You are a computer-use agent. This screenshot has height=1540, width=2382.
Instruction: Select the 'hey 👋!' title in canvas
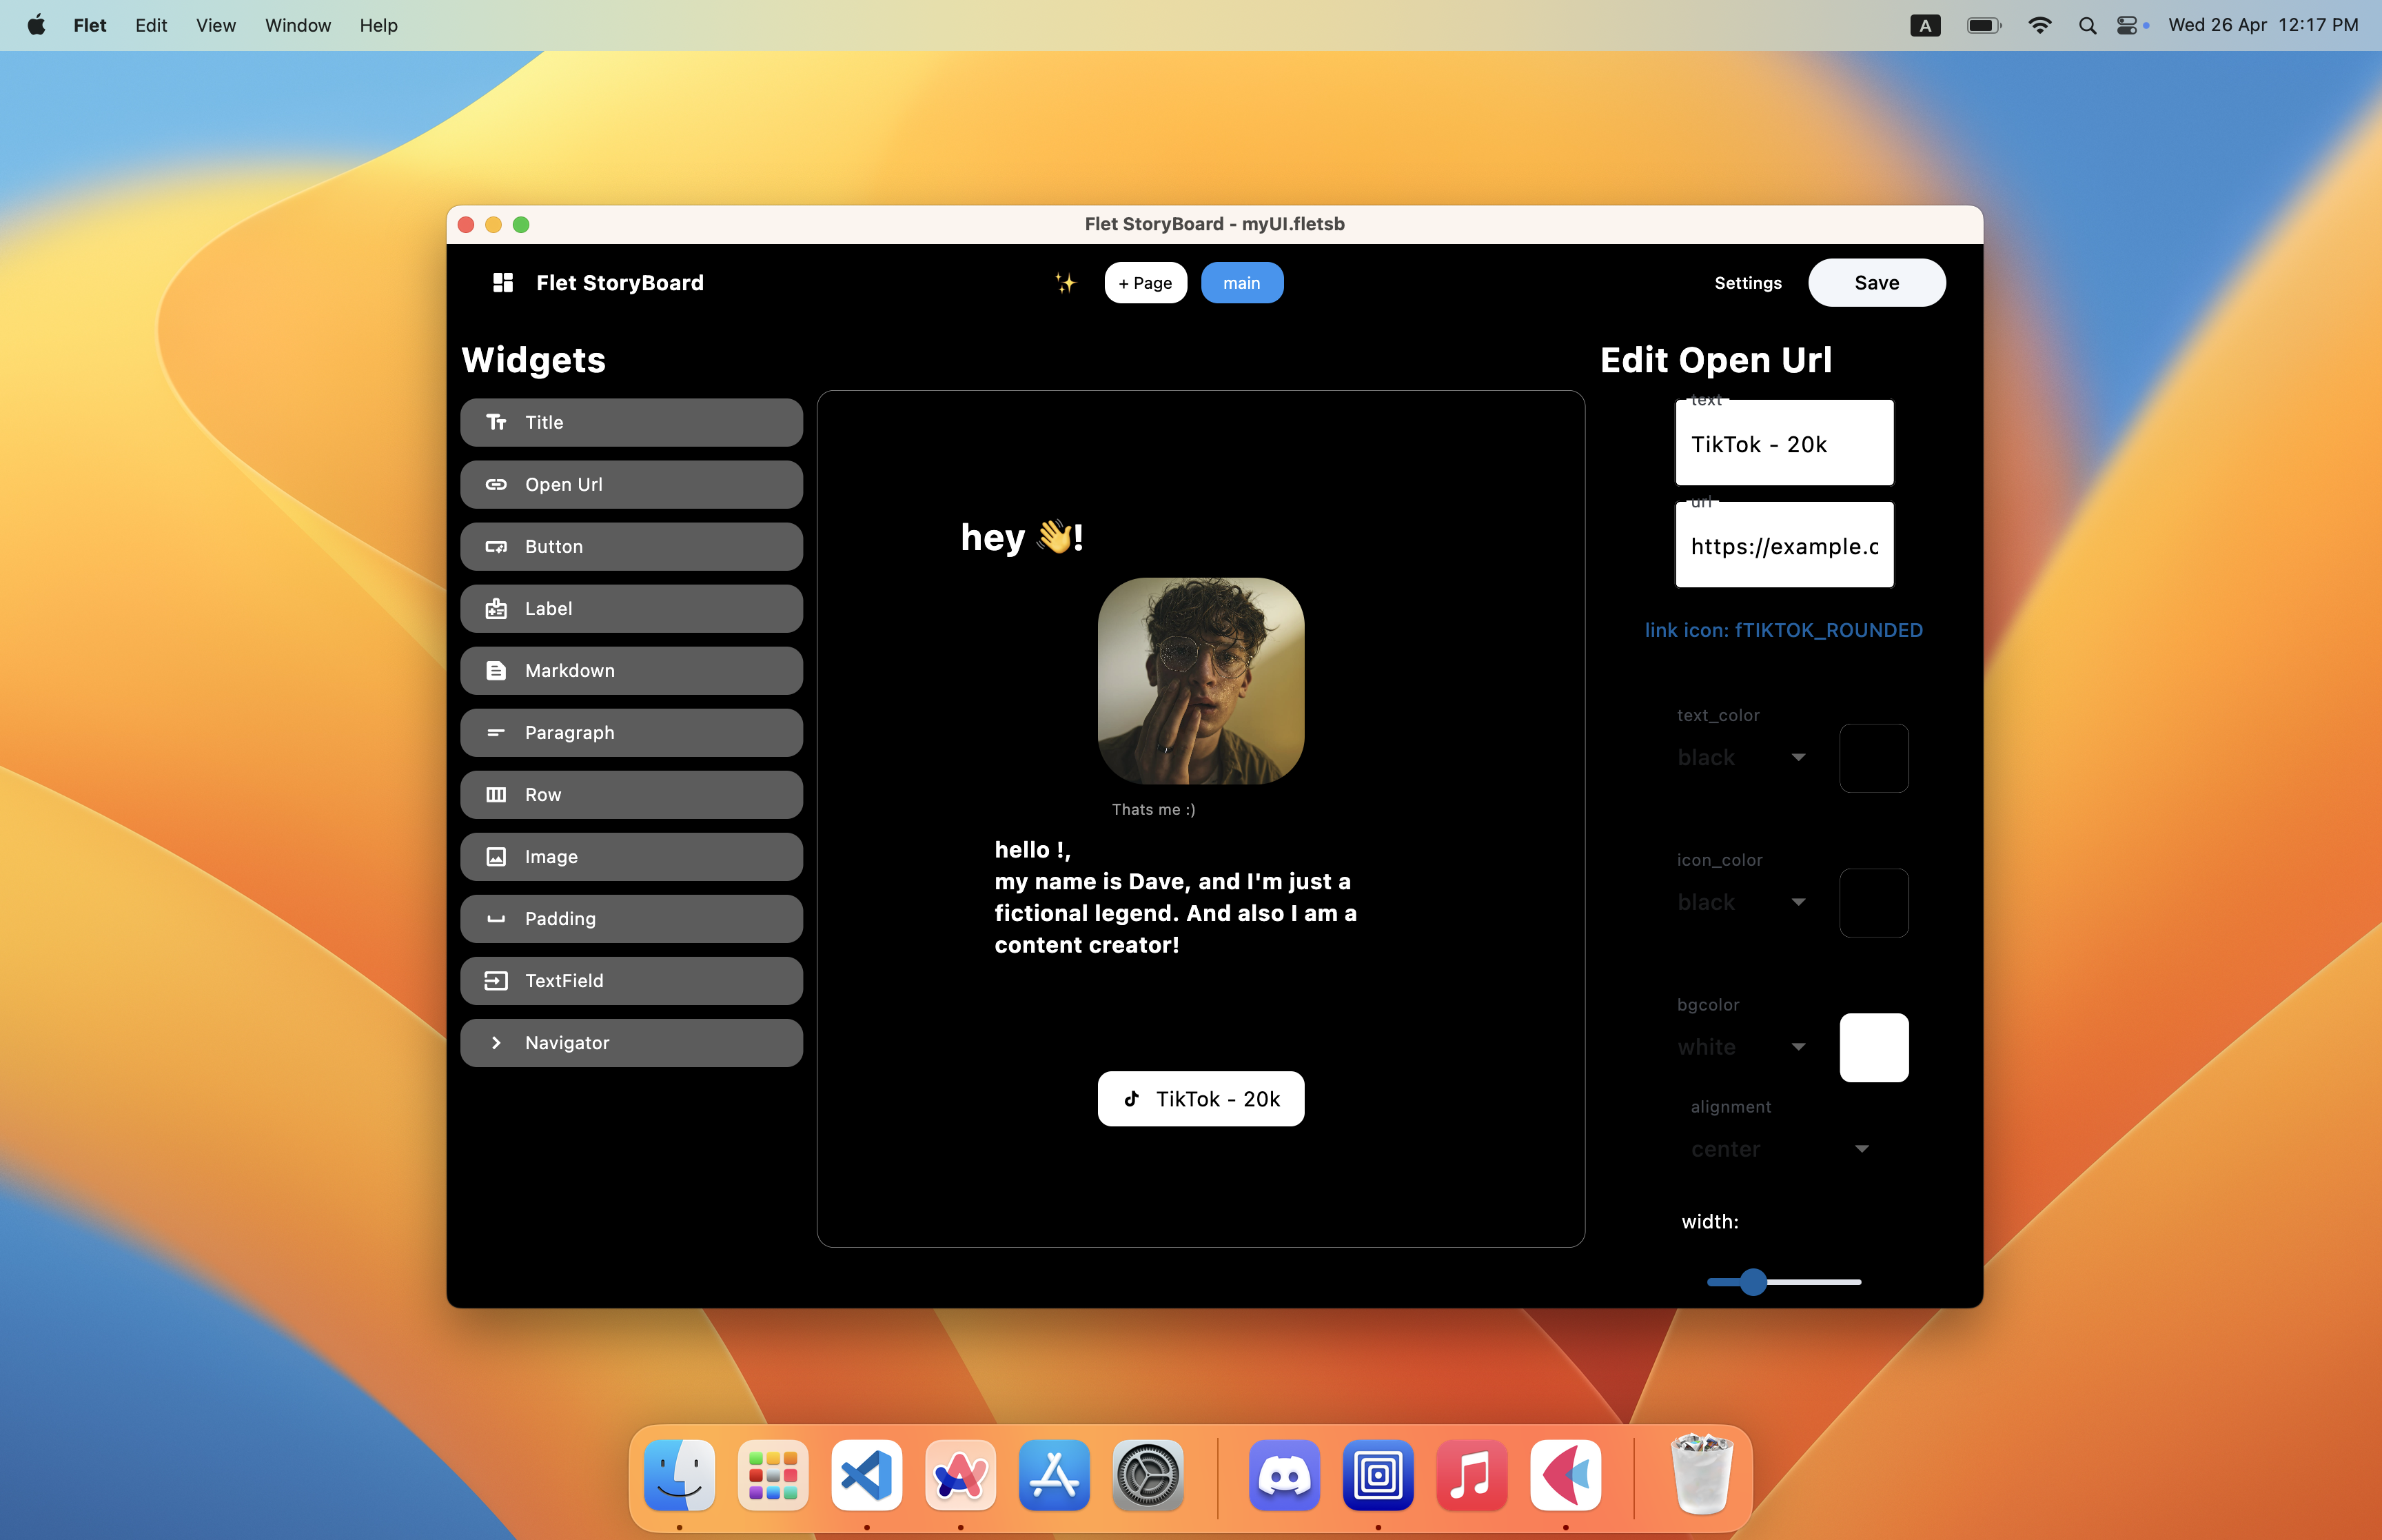[1021, 537]
